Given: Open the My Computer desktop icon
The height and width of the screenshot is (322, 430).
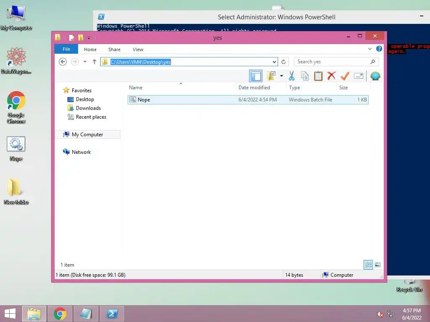Looking at the screenshot, I should tap(16, 17).
